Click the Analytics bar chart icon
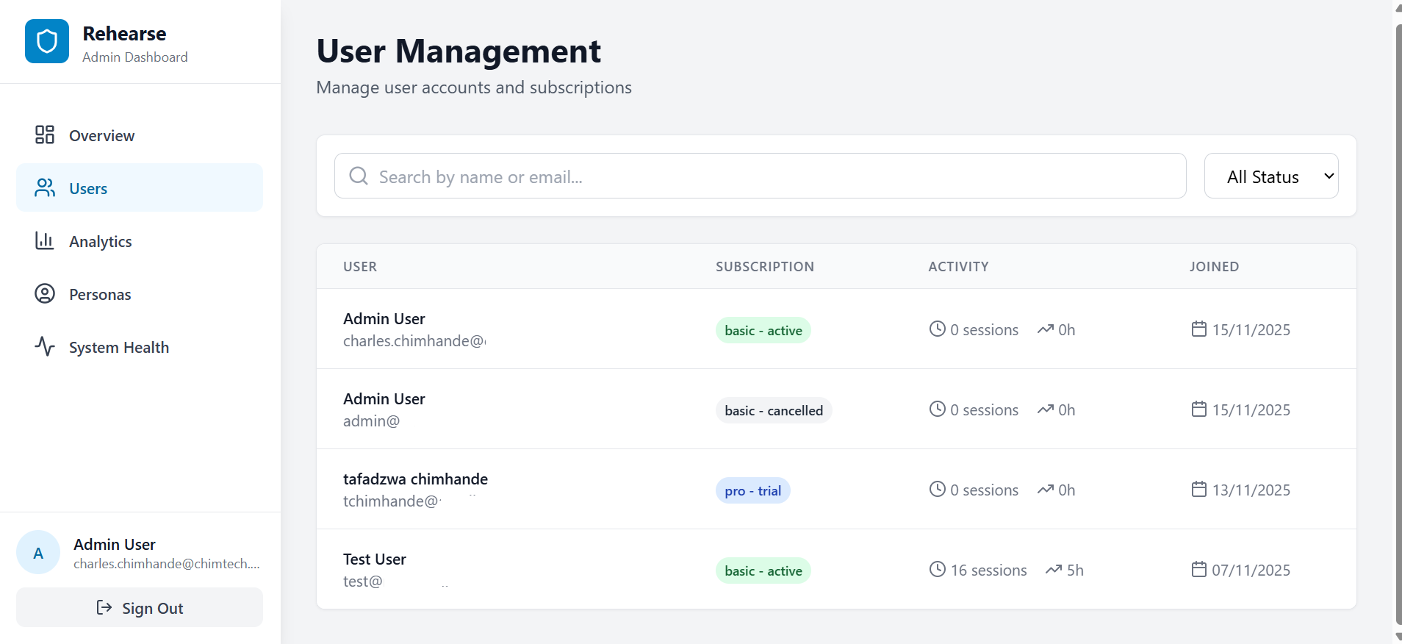This screenshot has width=1402, height=644. (45, 240)
